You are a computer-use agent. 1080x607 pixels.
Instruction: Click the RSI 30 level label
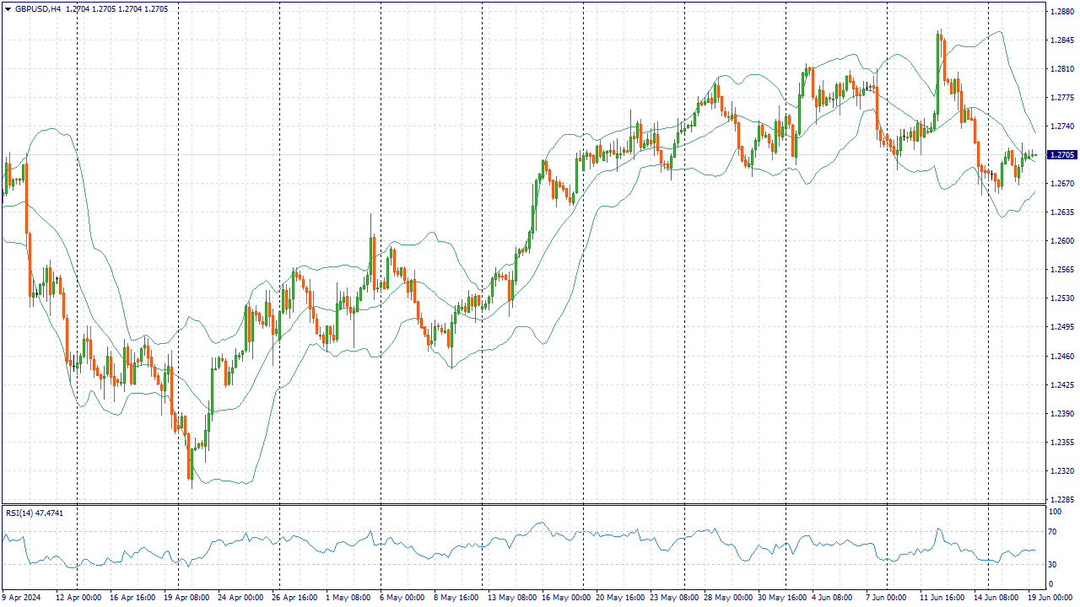(1053, 564)
